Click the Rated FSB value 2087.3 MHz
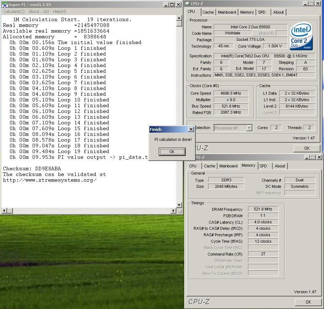 [231, 113]
